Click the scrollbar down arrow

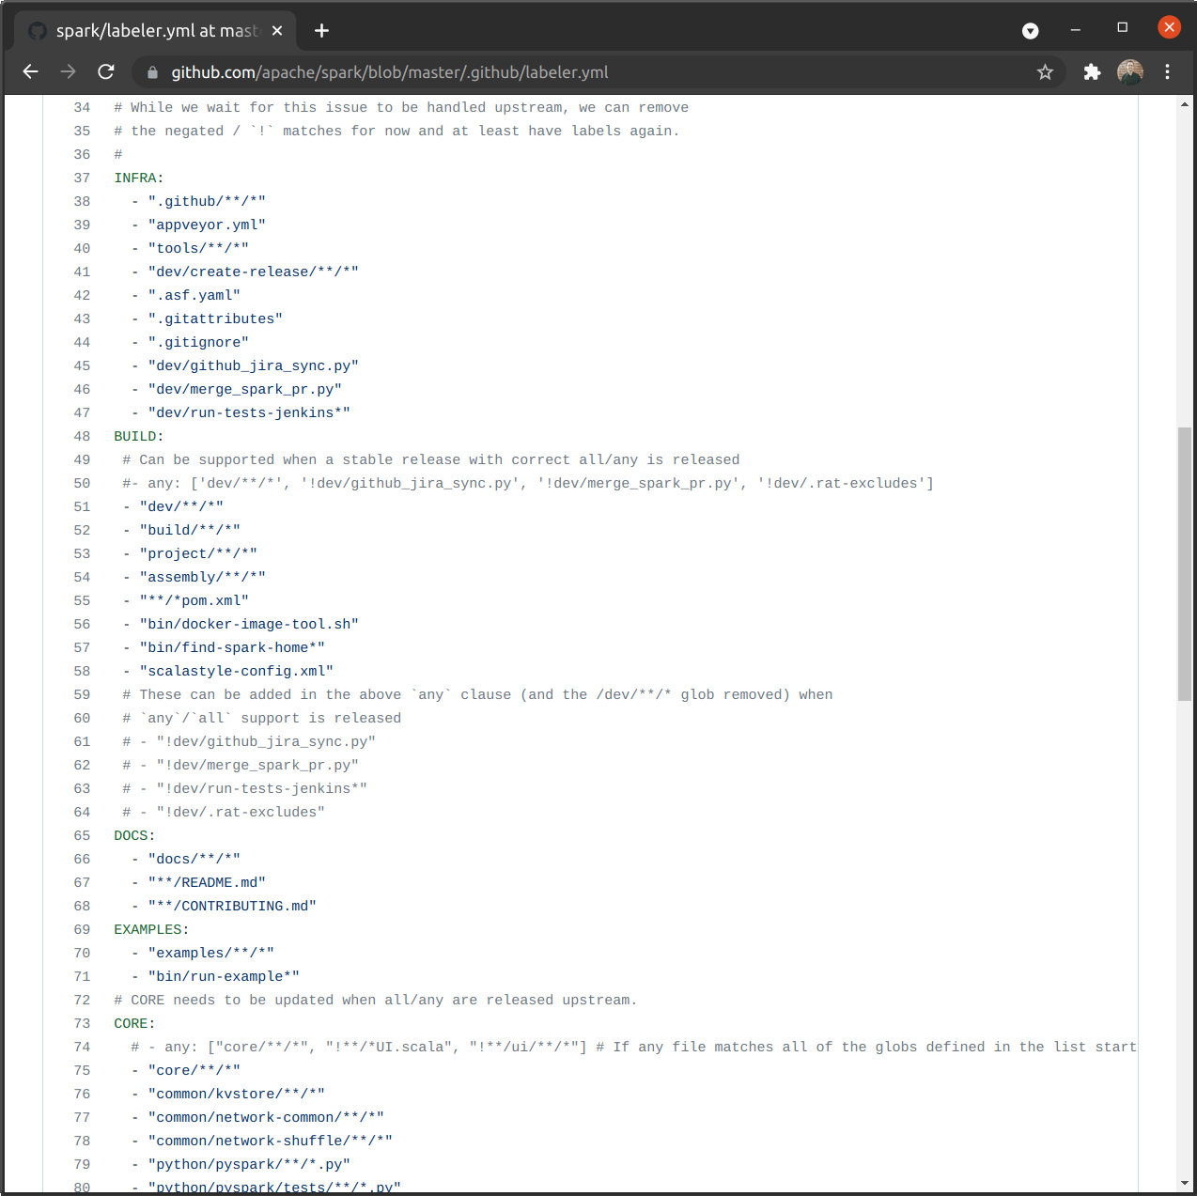1185,1183
